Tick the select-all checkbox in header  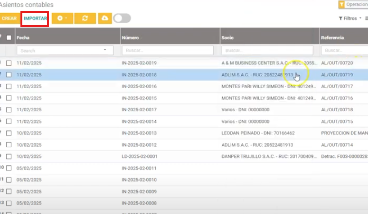(9, 37)
